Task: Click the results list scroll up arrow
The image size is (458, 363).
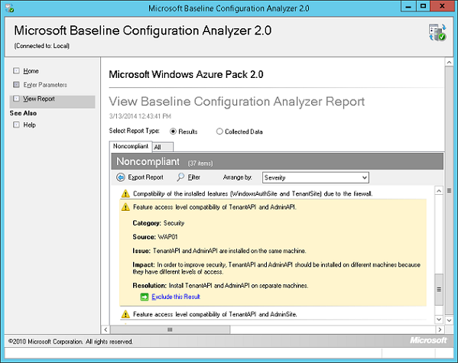Action: click(439, 191)
